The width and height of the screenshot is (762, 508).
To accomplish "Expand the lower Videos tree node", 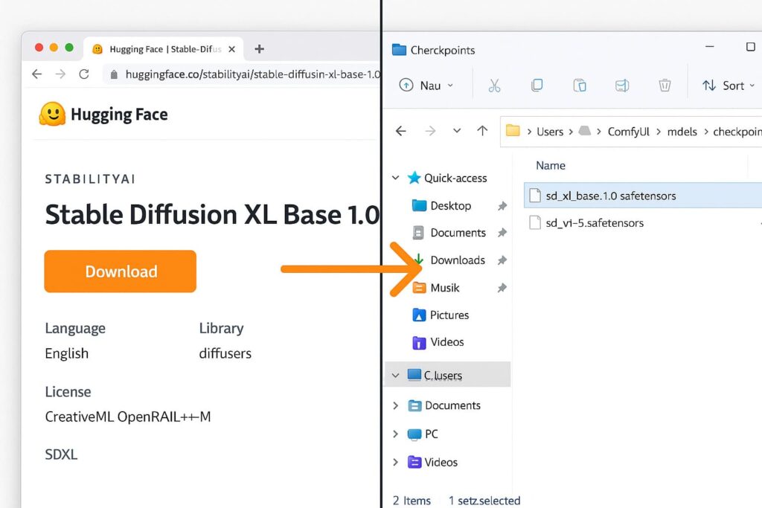I will (x=396, y=462).
